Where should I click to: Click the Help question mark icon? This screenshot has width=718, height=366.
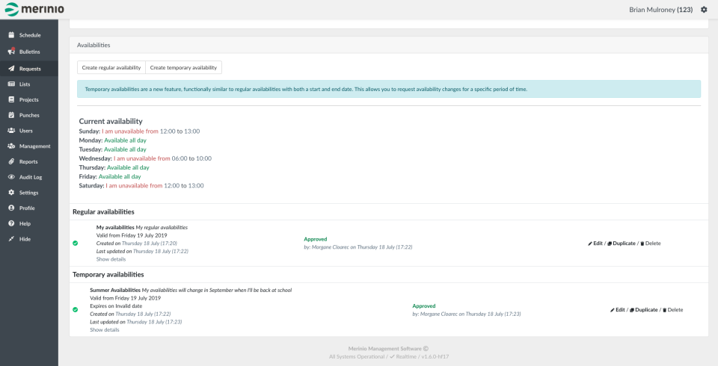tap(11, 223)
